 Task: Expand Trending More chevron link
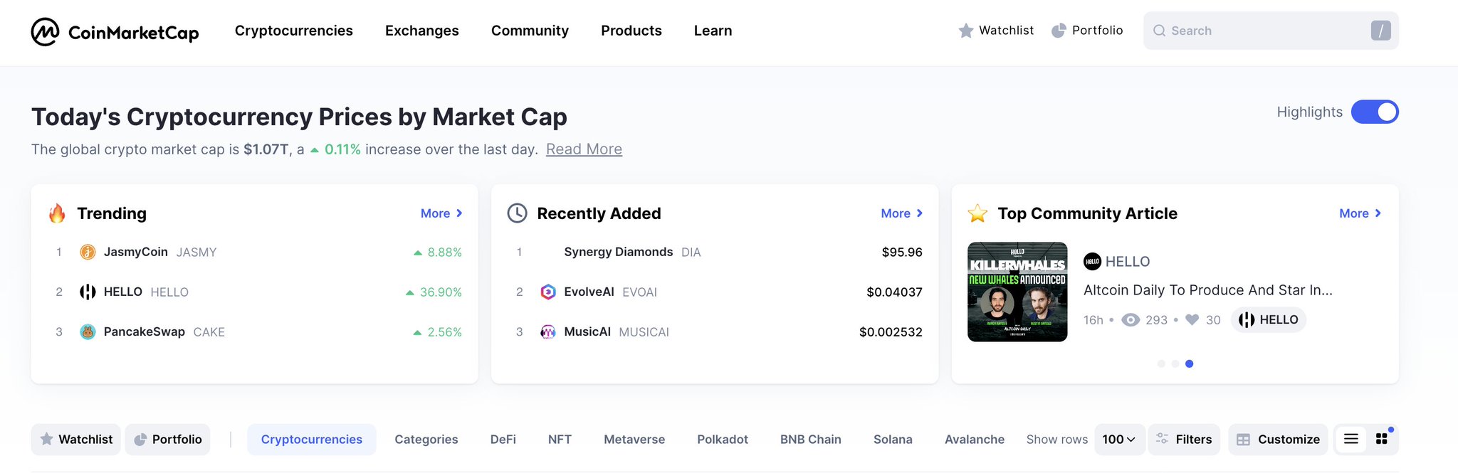coord(441,213)
